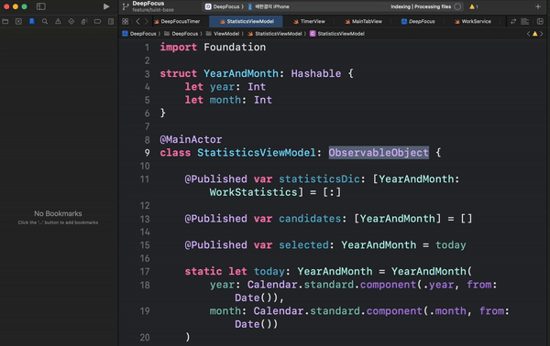This screenshot has height=346, width=550.
Task: Open DeepFocus folder breadcrumb
Action: pos(181,34)
